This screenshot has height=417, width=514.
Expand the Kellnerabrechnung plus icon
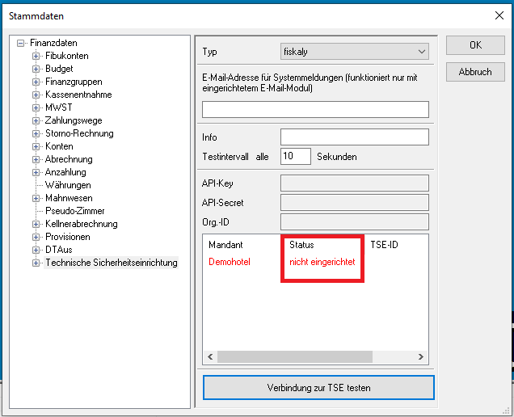pyautogui.click(x=36, y=224)
